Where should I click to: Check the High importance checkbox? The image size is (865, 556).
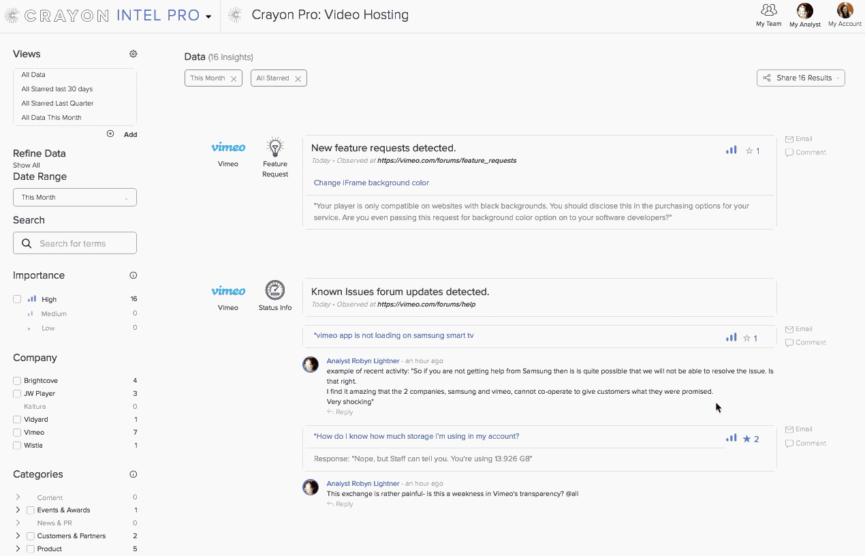[x=17, y=299]
